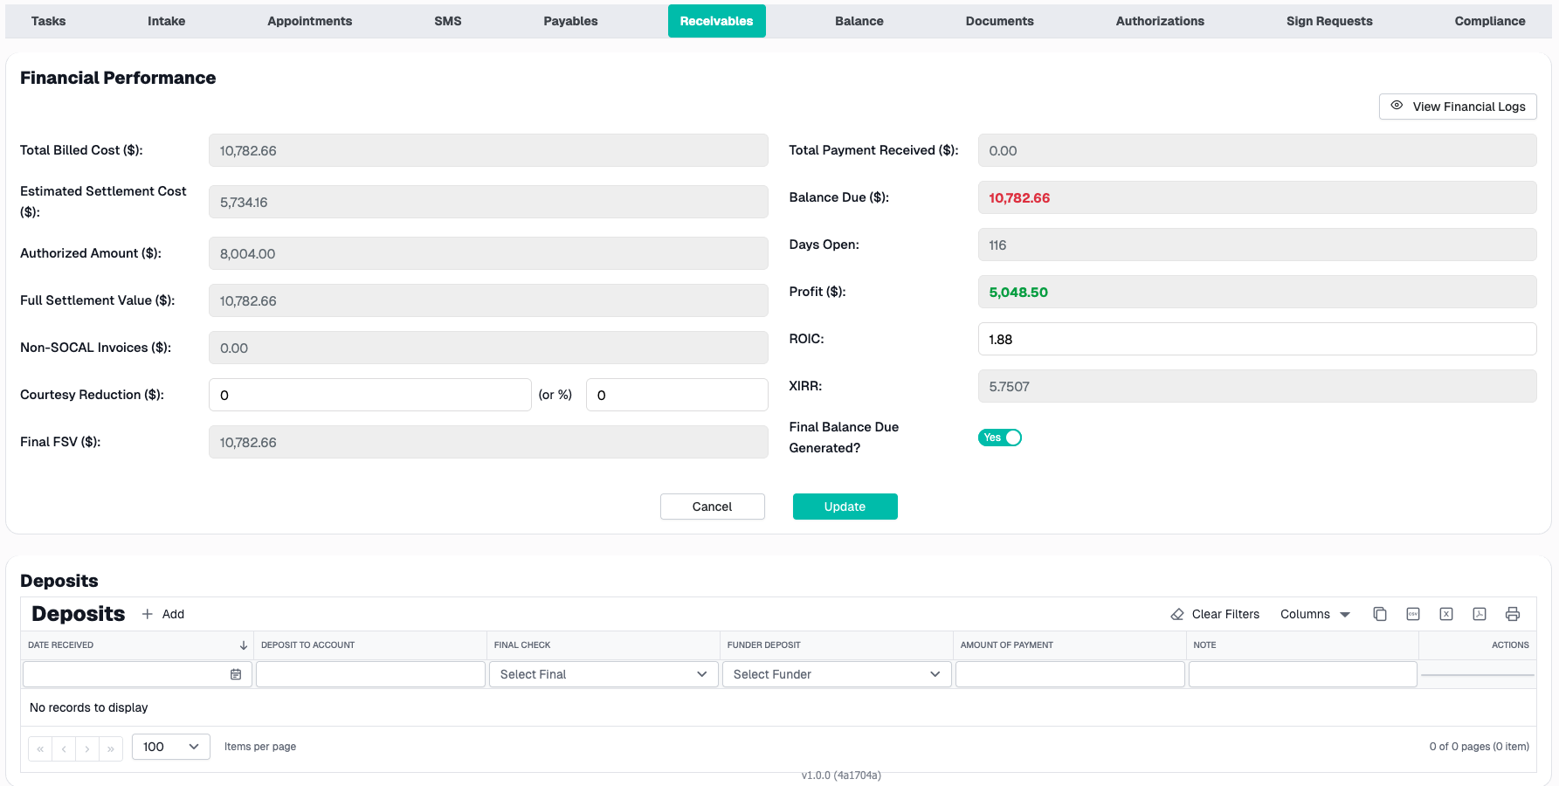Open the Authorizations tab

[x=1159, y=20]
